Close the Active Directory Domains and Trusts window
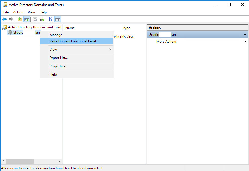 (242, 5)
